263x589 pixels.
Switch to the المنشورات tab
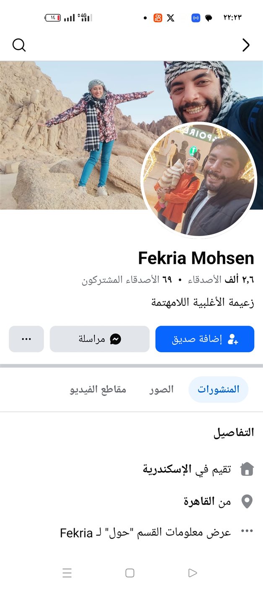[219, 389]
